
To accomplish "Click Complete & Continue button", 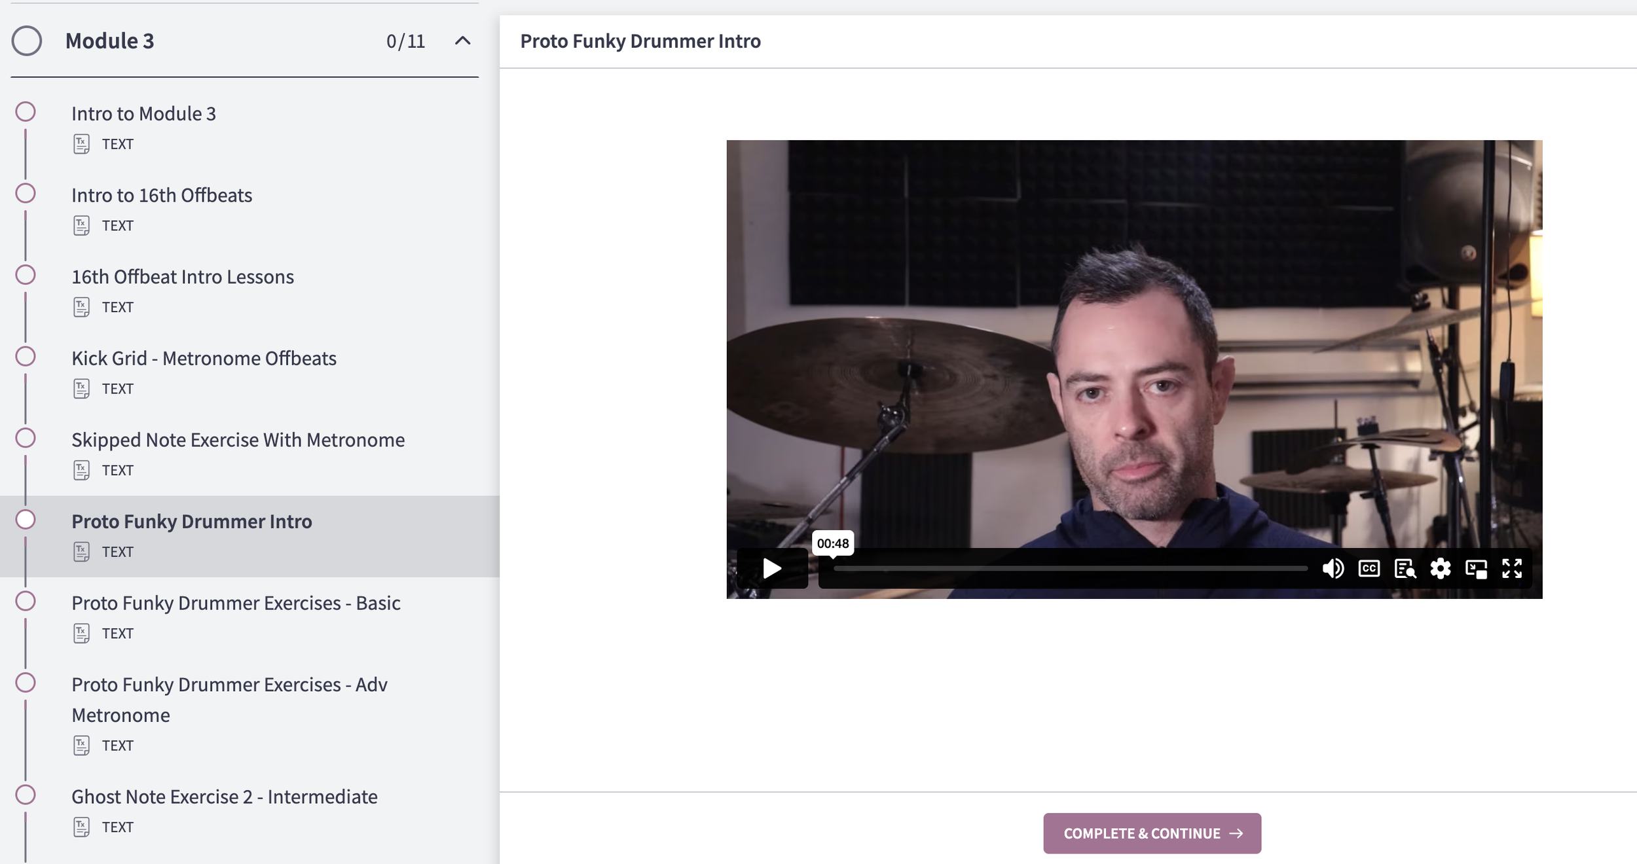I will (x=1152, y=833).
